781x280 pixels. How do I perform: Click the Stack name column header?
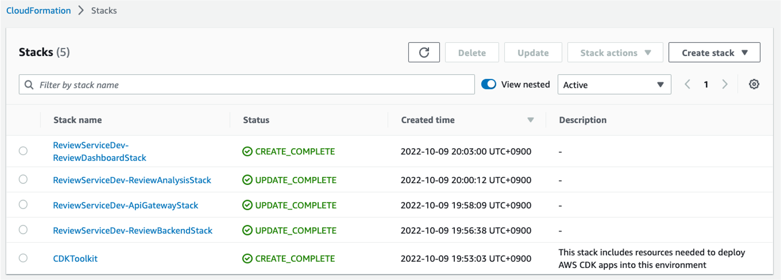pyautogui.click(x=78, y=120)
